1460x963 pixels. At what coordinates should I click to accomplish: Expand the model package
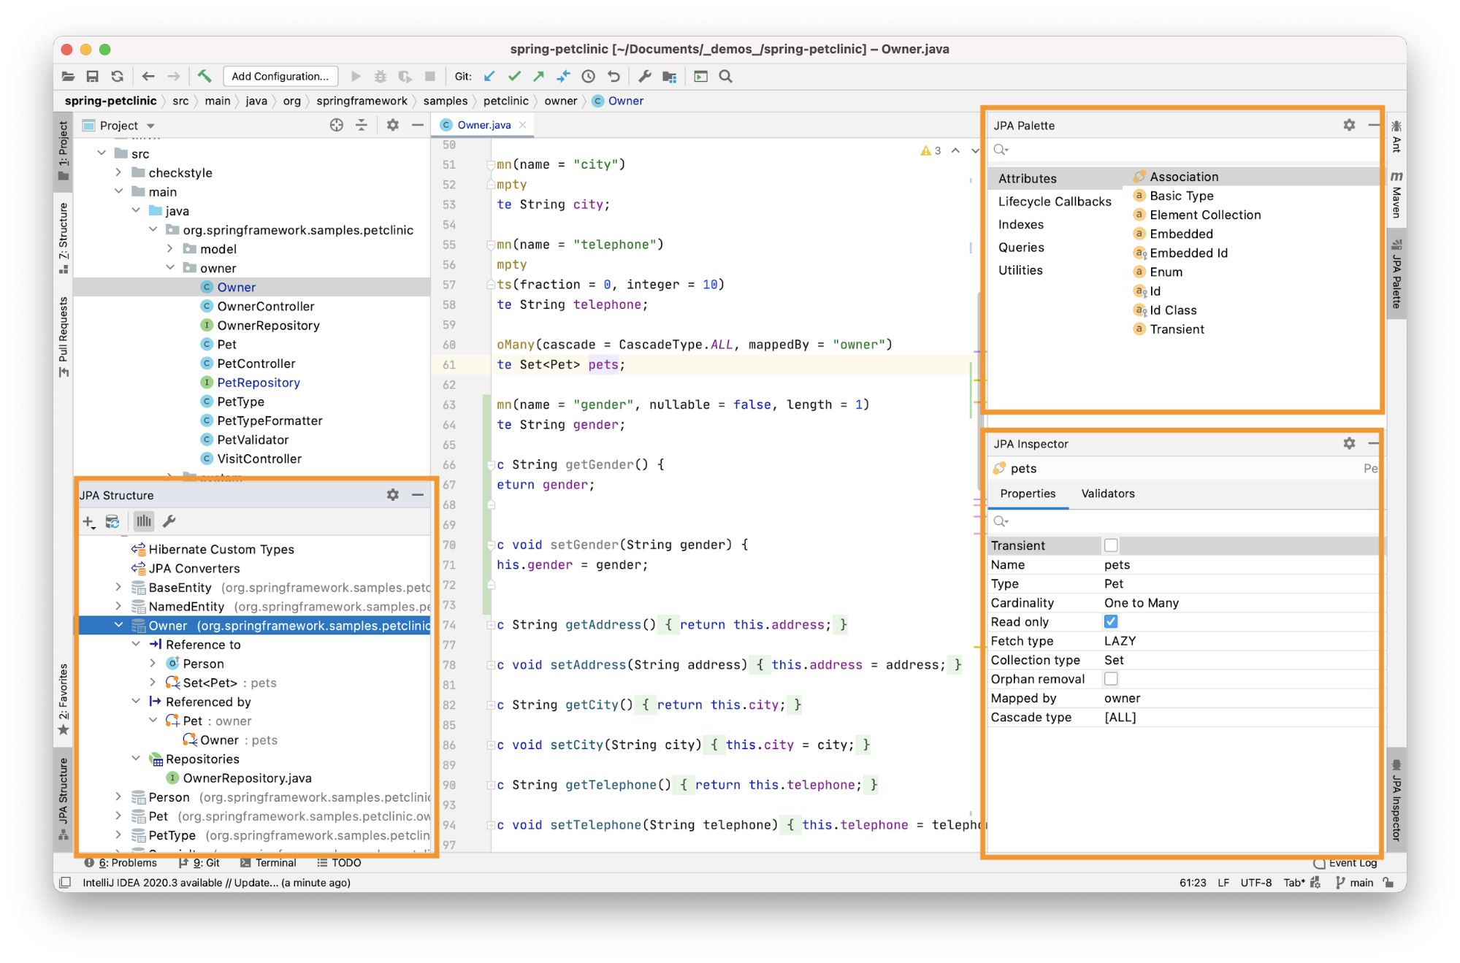pos(170,249)
